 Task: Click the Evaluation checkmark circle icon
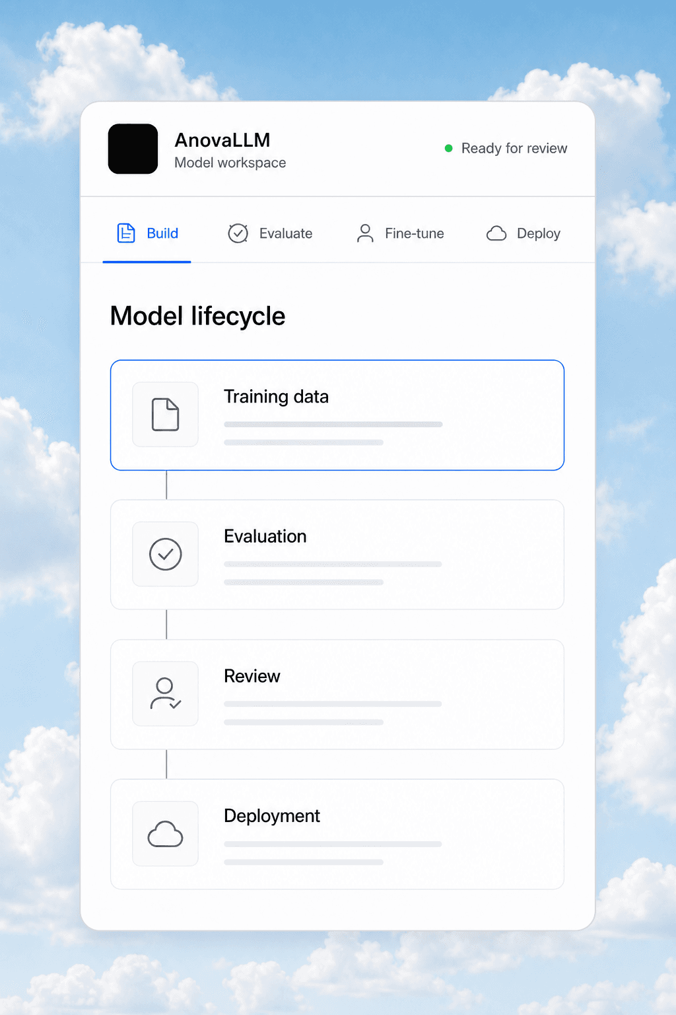pyautogui.click(x=165, y=554)
